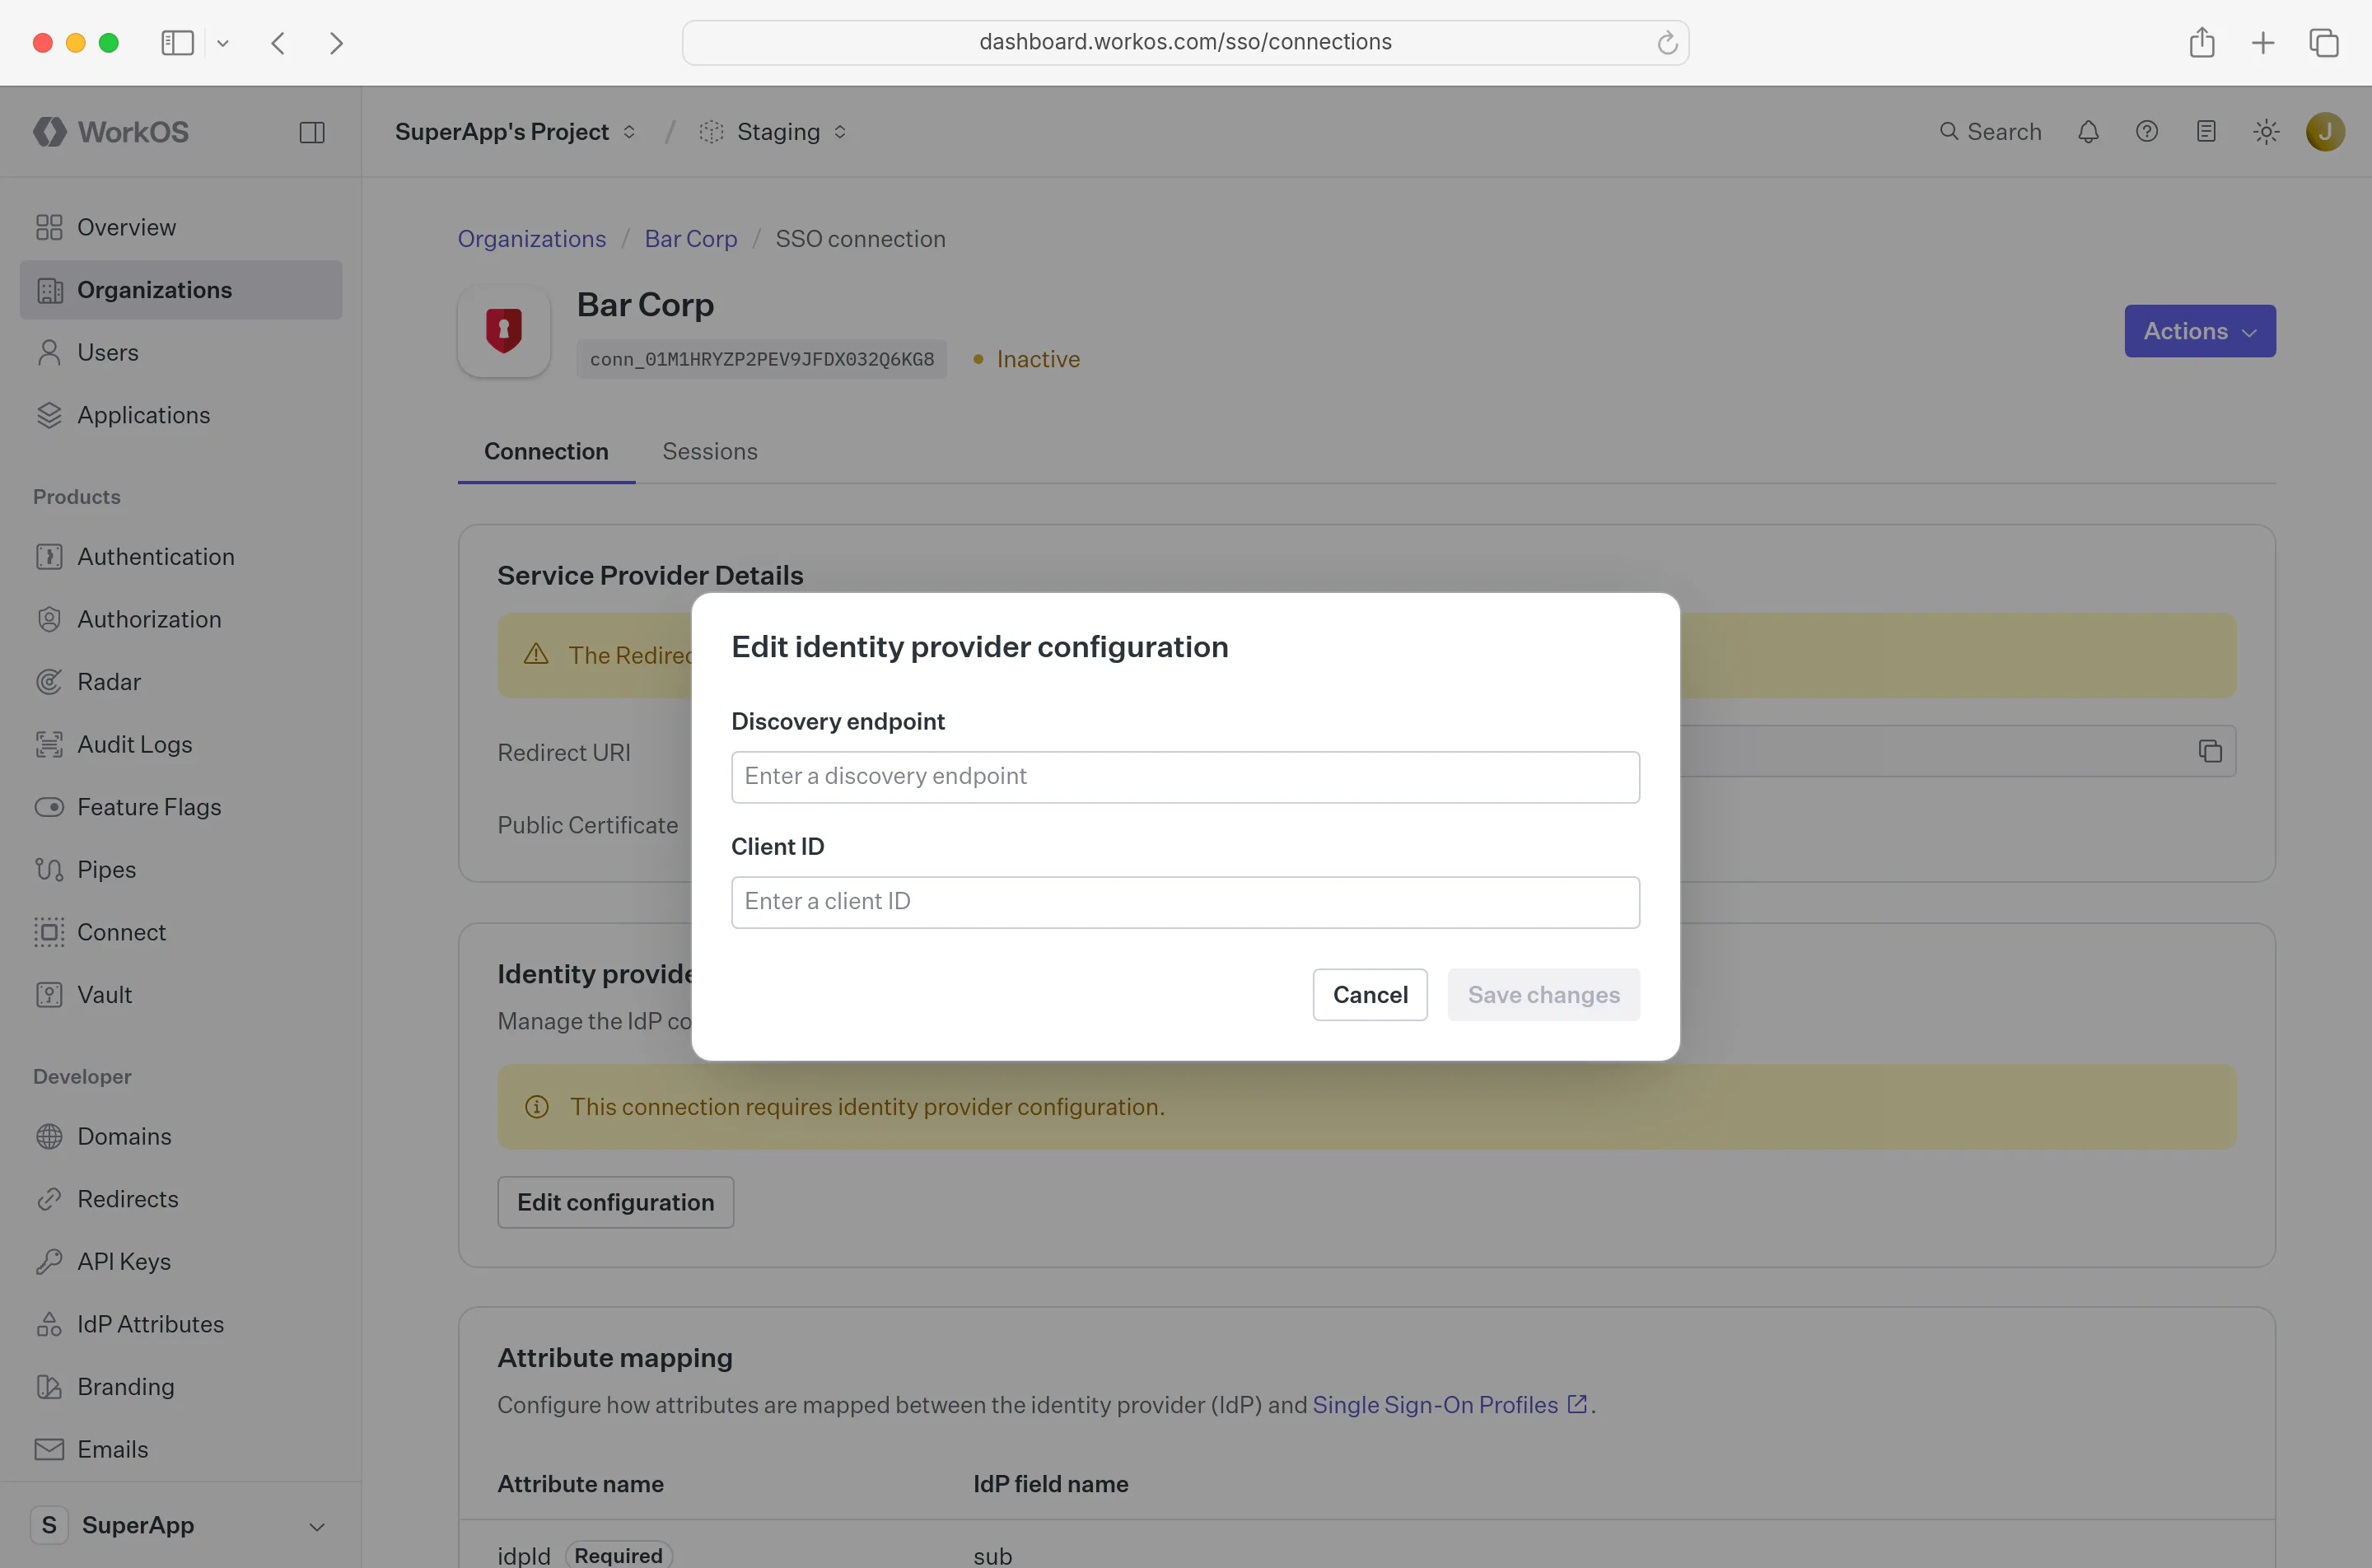
Task: Open Single Sign-On Profiles link
Action: pyautogui.click(x=1449, y=1405)
